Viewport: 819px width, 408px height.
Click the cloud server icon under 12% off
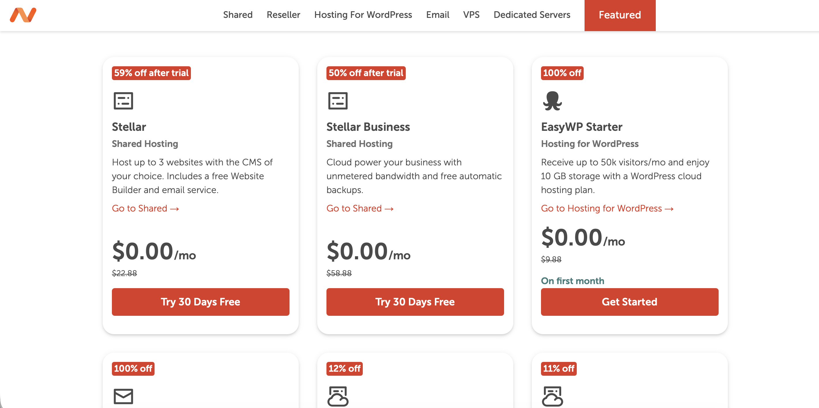click(x=338, y=396)
